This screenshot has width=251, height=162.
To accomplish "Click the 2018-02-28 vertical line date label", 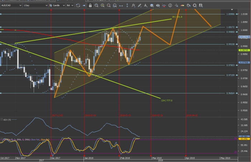I will [157, 116].
